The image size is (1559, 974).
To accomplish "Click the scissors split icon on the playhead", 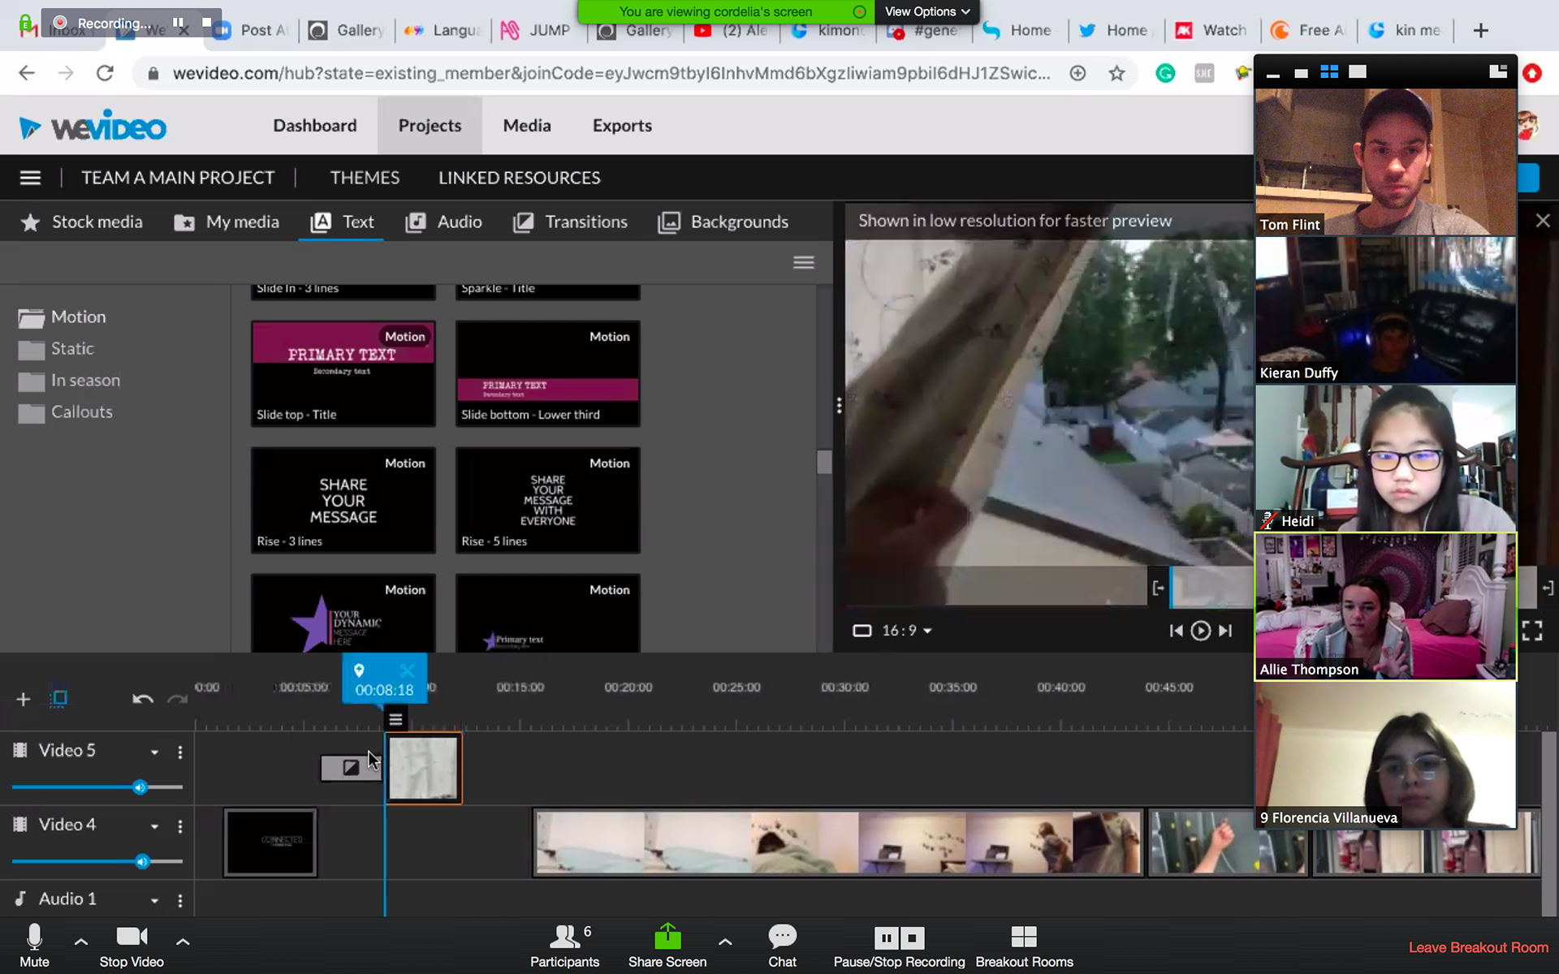I will pyautogui.click(x=407, y=670).
